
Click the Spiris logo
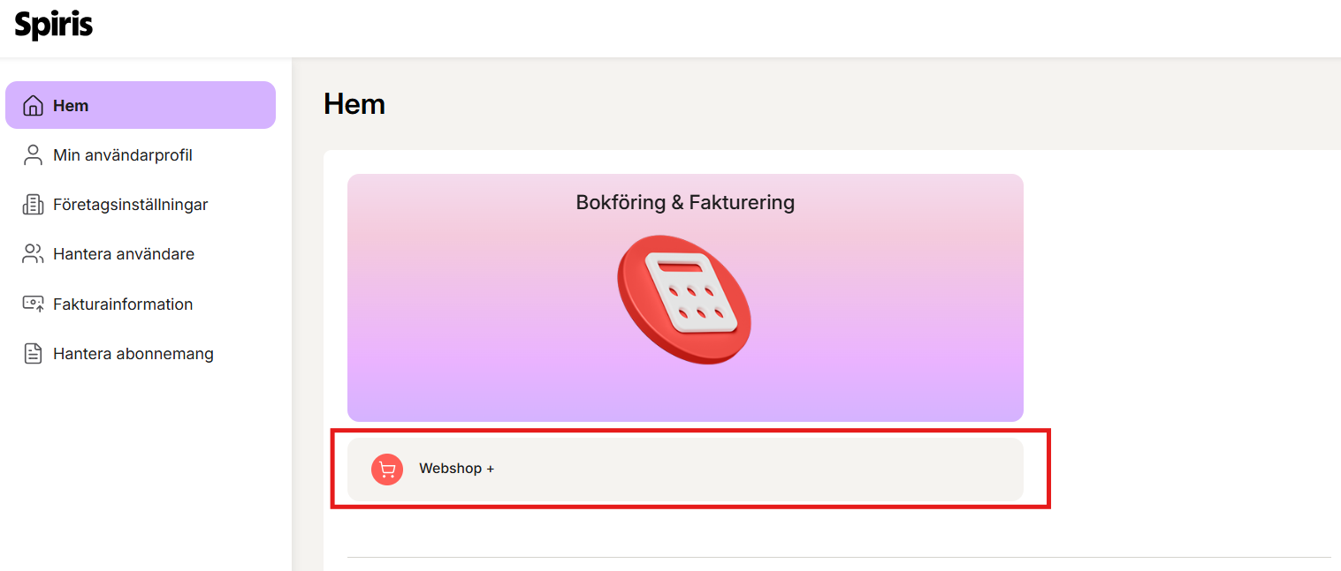point(54,25)
